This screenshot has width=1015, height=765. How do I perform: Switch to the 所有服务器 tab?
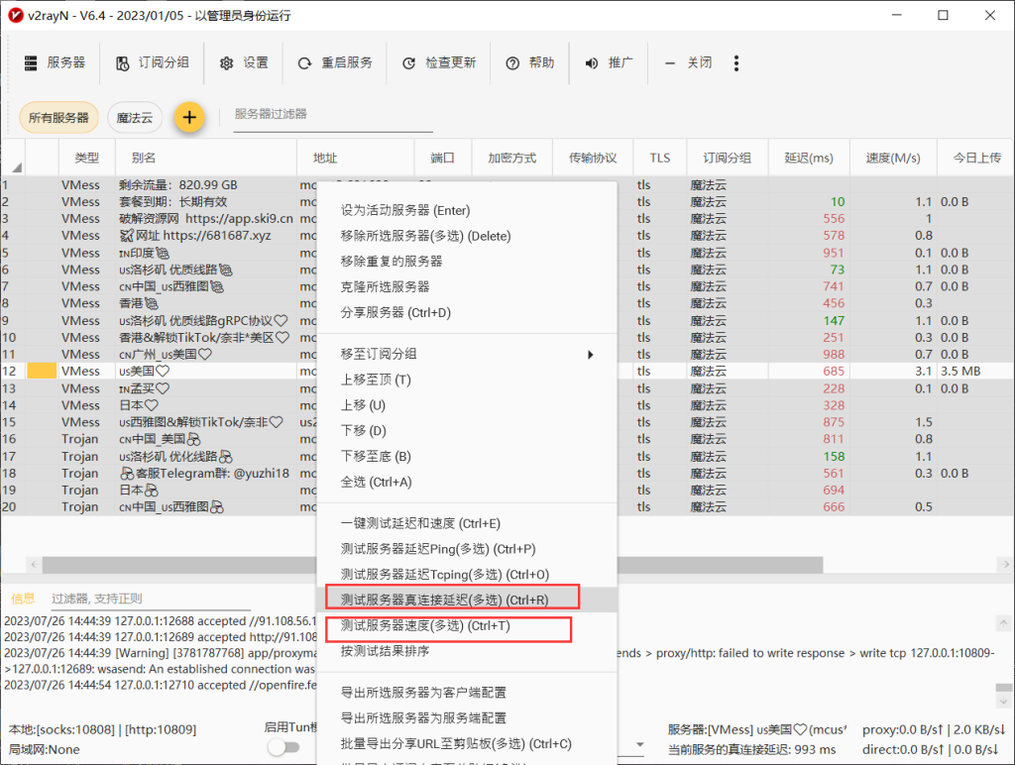coord(57,116)
